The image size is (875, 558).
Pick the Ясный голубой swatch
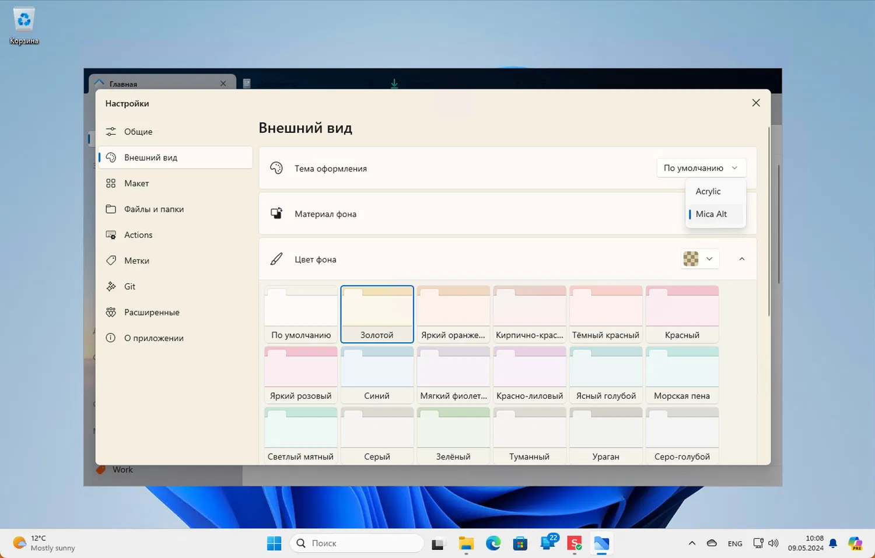tap(606, 375)
